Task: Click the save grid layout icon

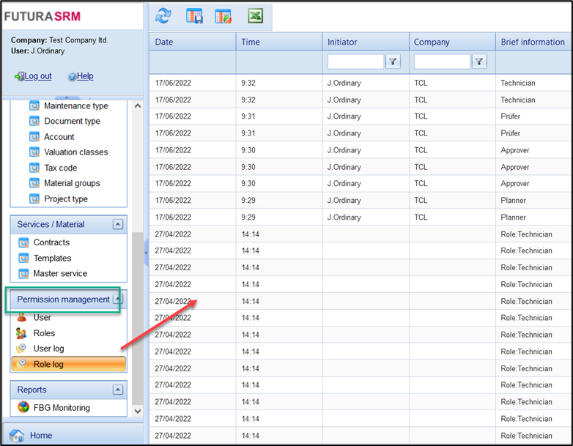Action: (x=194, y=16)
